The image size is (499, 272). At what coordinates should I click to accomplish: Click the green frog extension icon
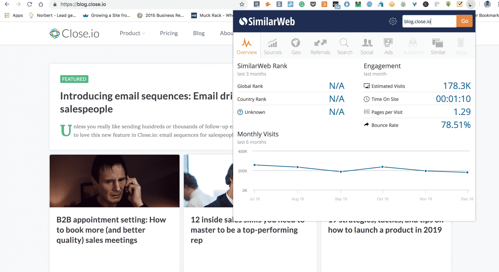point(358,4)
